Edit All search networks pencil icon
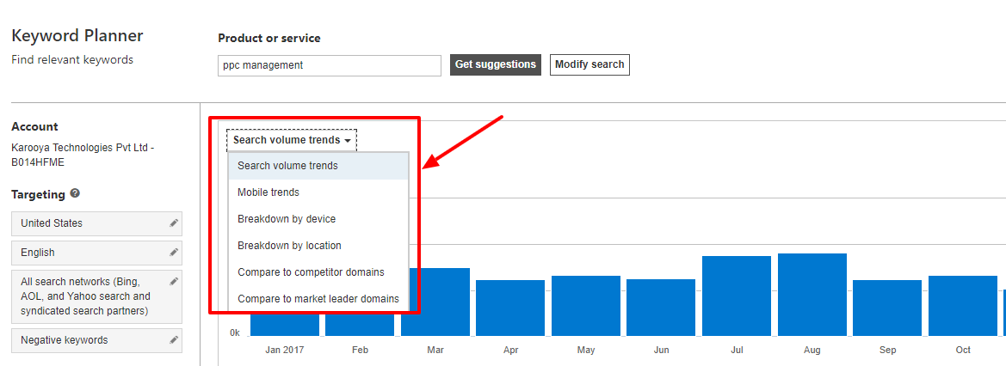The height and width of the screenshot is (366, 1006). (173, 282)
